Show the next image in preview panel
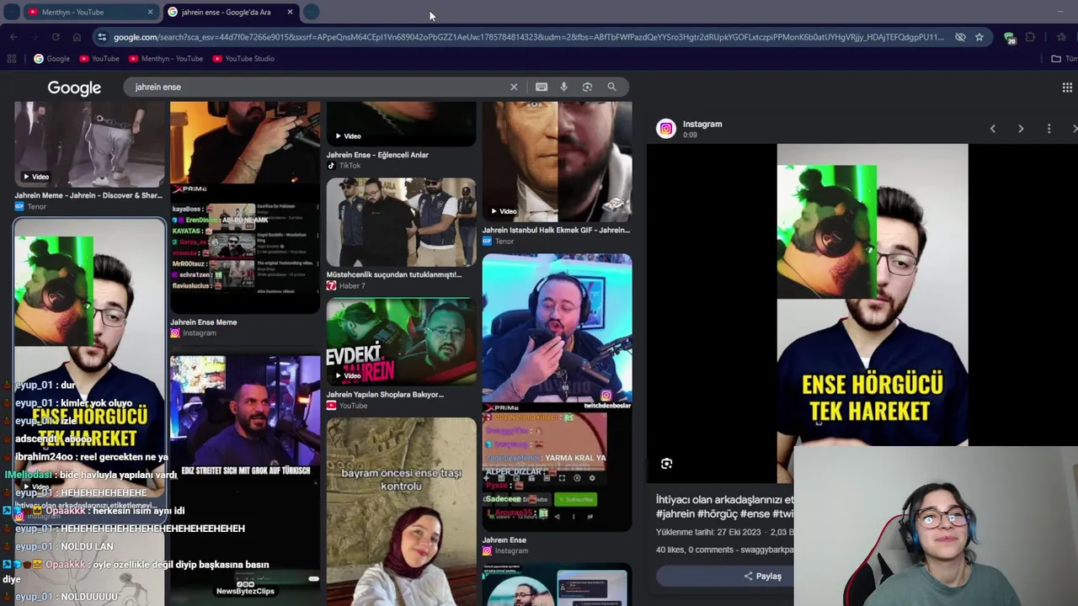 click(x=1021, y=129)
